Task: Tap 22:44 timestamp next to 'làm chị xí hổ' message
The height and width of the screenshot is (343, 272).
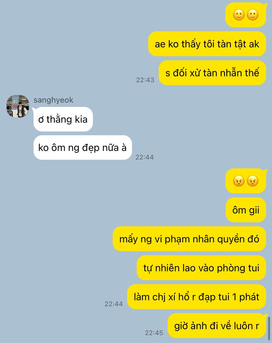Action: [x=114, y=304]
